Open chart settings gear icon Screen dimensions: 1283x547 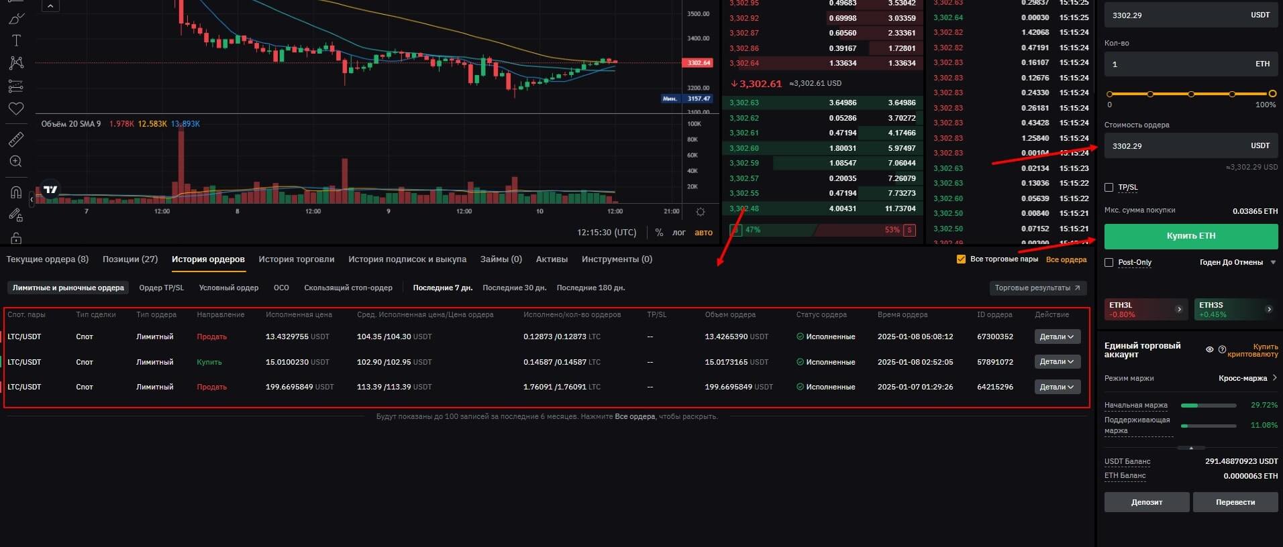point(701,212)
